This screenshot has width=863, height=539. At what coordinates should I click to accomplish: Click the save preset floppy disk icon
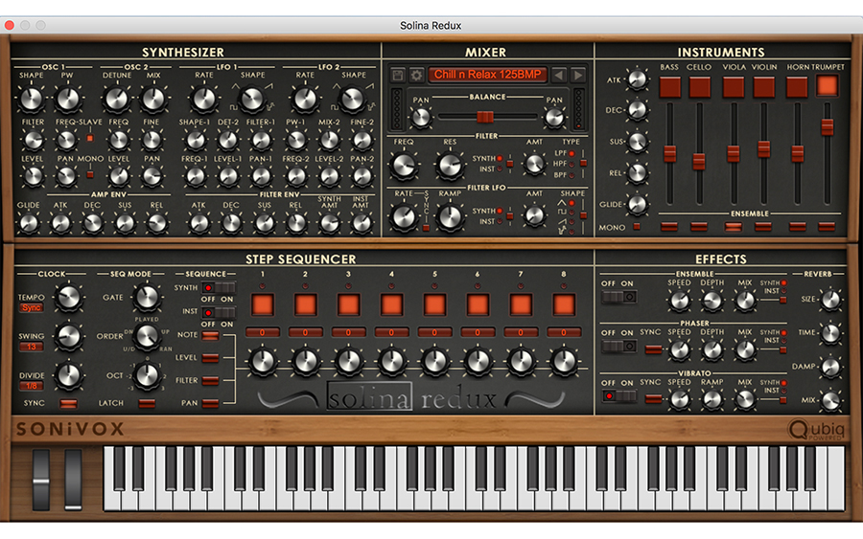point(398,75)
